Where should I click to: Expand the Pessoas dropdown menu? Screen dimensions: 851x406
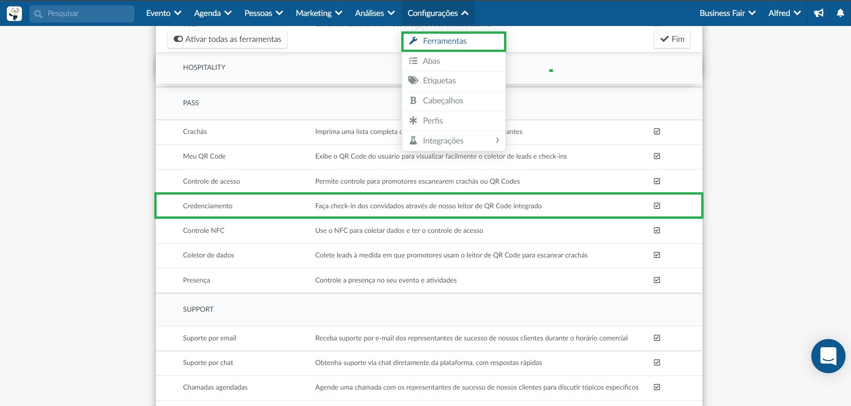pos(263,13)
